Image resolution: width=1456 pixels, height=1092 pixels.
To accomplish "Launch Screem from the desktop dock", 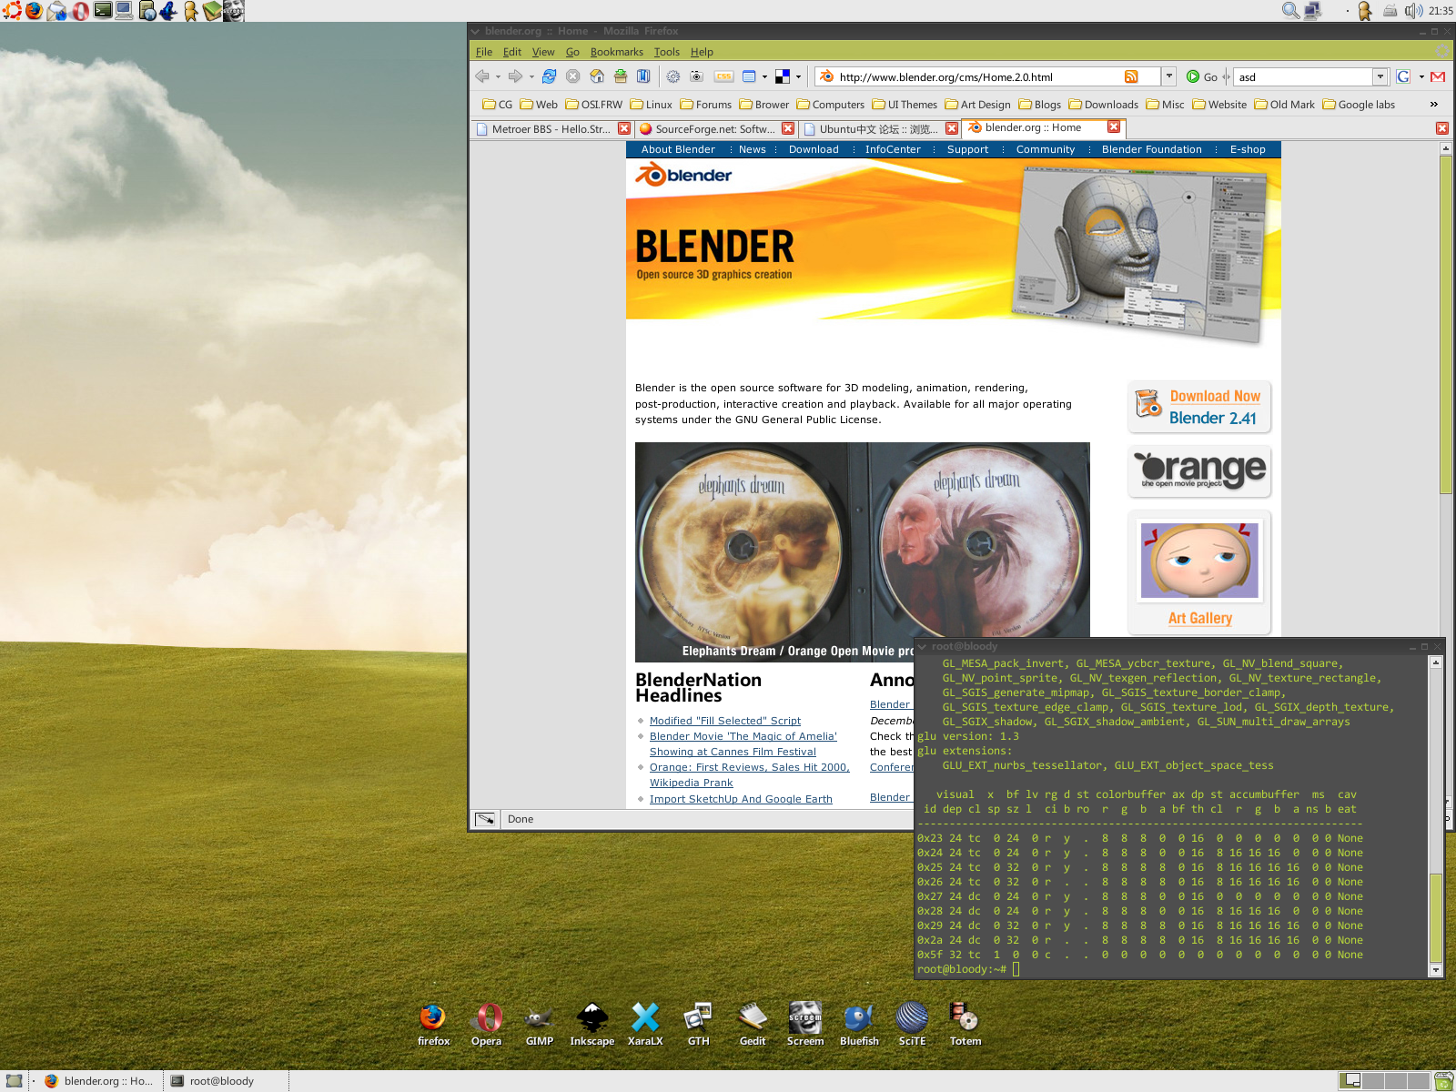I will click(805, 1024).
